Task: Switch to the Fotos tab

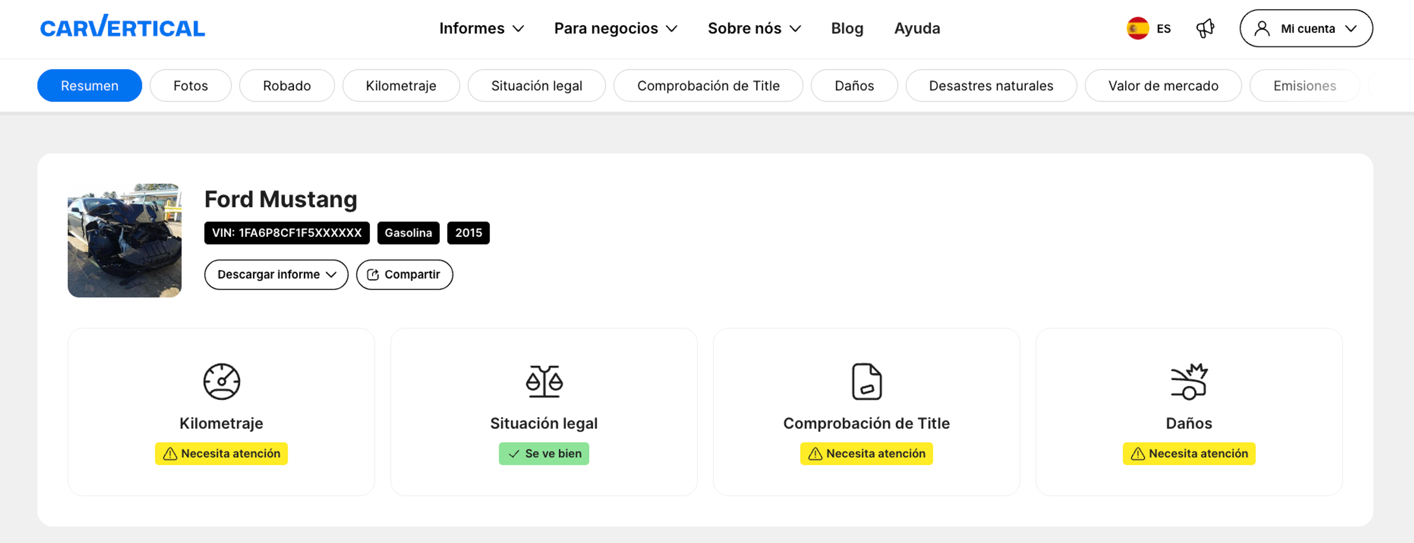Action: [190, 86]
